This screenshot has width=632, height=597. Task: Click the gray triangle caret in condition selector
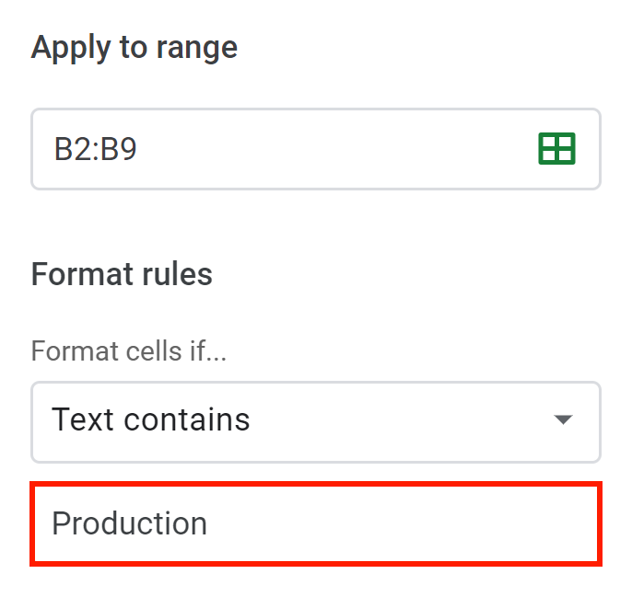pos(563,419)
